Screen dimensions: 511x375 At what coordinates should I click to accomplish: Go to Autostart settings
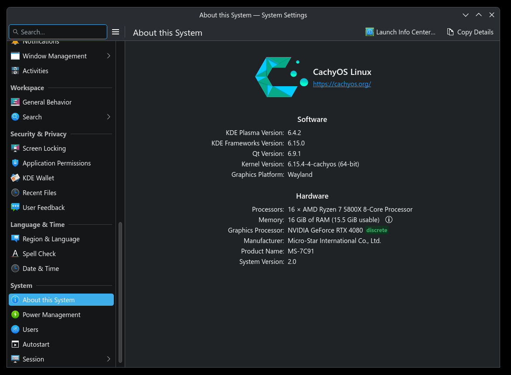coord(61,345)
